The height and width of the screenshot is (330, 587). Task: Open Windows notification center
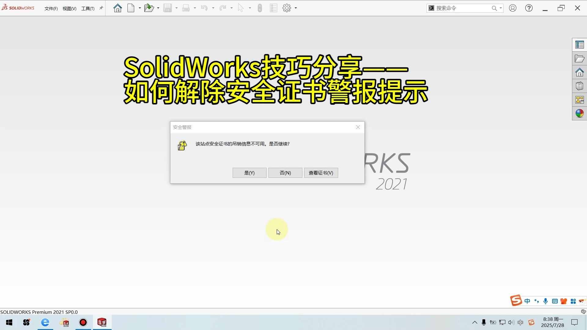[574, 322]
